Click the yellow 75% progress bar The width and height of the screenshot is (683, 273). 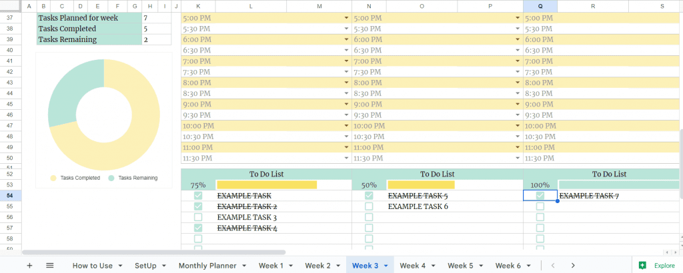tap(267, 184)
